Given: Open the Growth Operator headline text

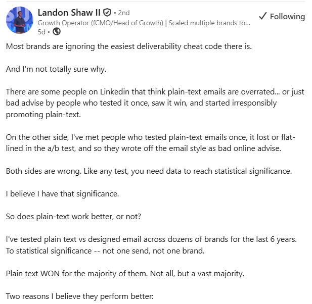Looking at the screenshot, I should point(144,23).
